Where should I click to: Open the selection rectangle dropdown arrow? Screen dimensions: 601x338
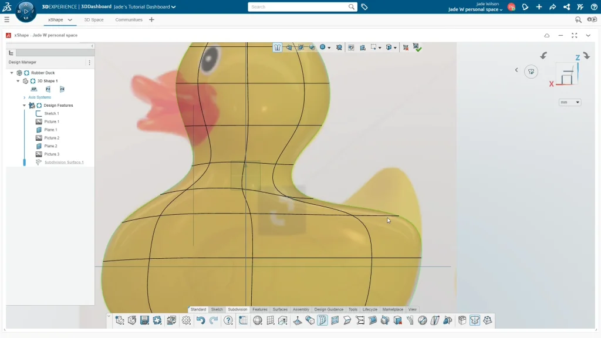pos(380,48)
